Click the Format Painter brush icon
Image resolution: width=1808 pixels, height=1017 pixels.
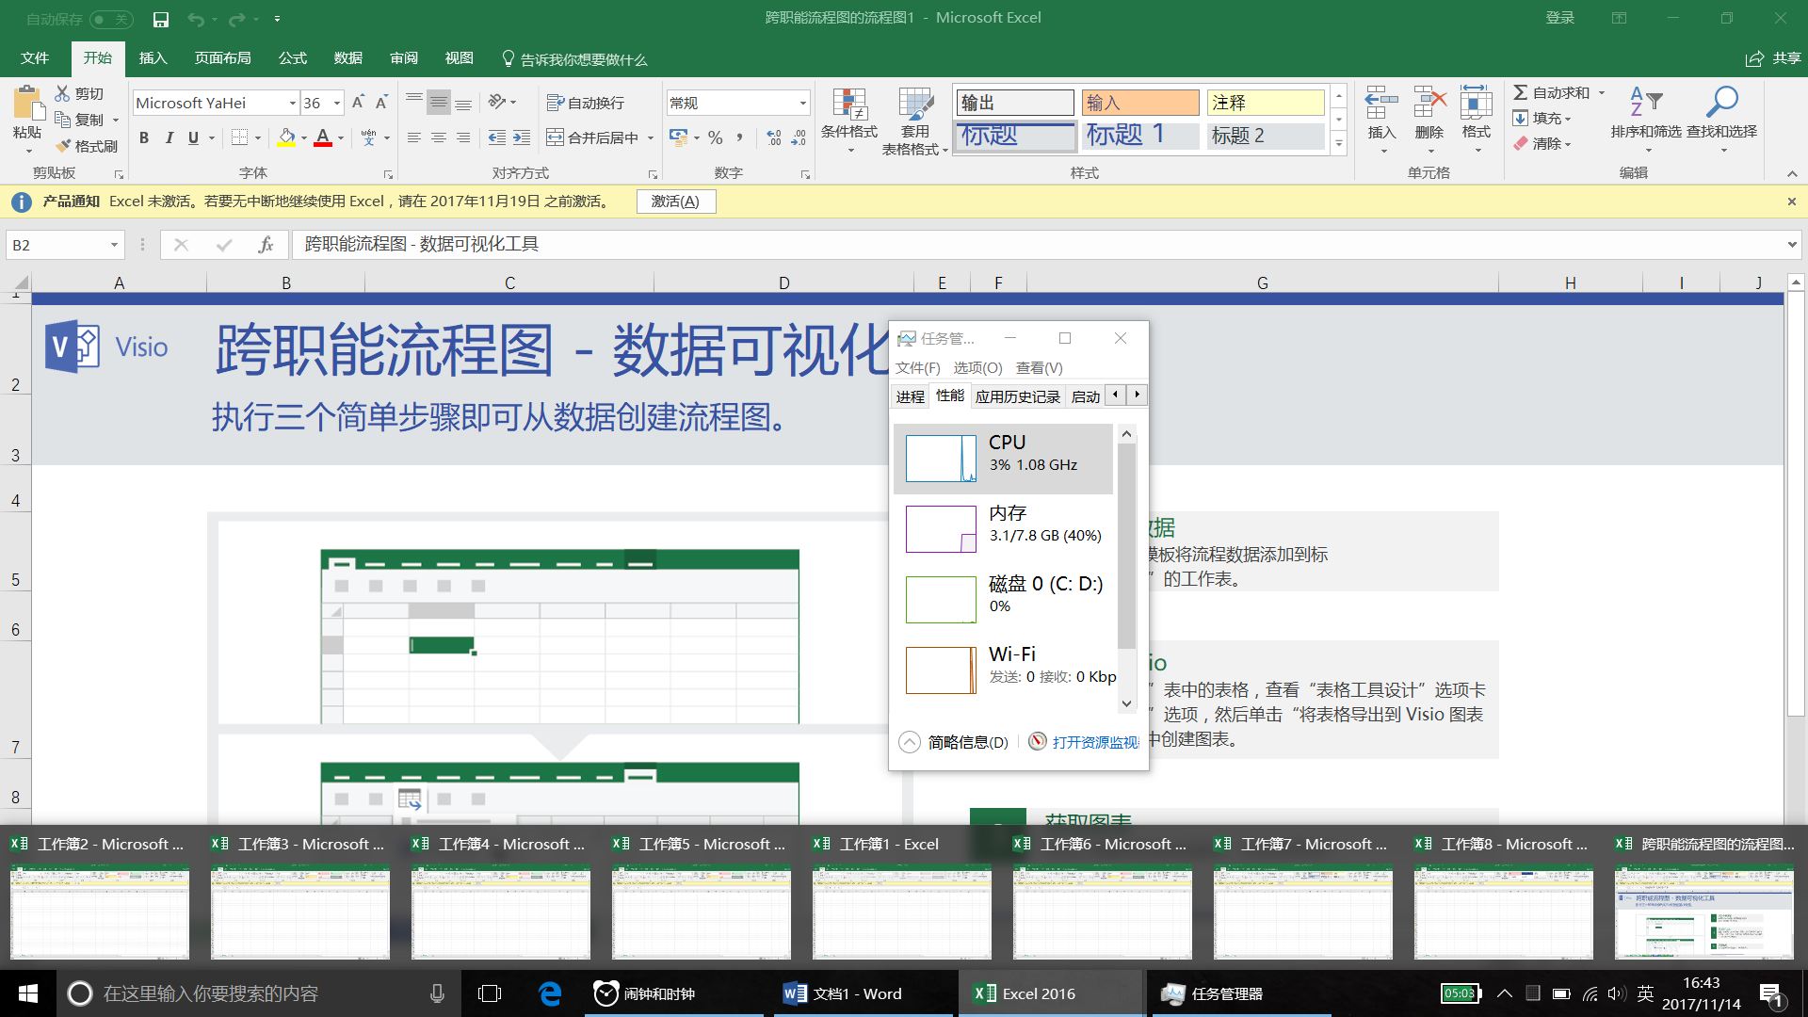tap(63, 146)
